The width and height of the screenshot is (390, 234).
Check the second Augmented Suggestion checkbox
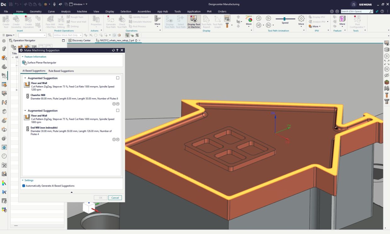(x=118, y=110)
